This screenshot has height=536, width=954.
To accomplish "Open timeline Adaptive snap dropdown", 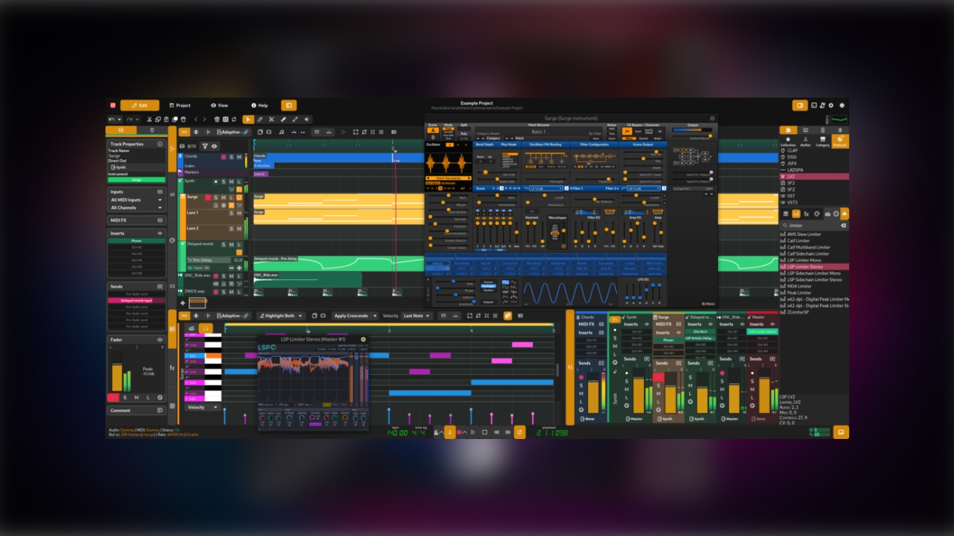I will pos(233,132).
